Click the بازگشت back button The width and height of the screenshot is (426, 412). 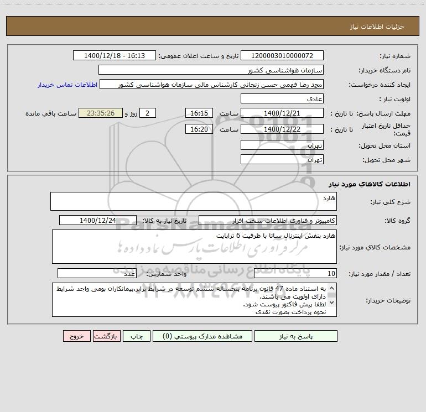[x=106, y=336]
